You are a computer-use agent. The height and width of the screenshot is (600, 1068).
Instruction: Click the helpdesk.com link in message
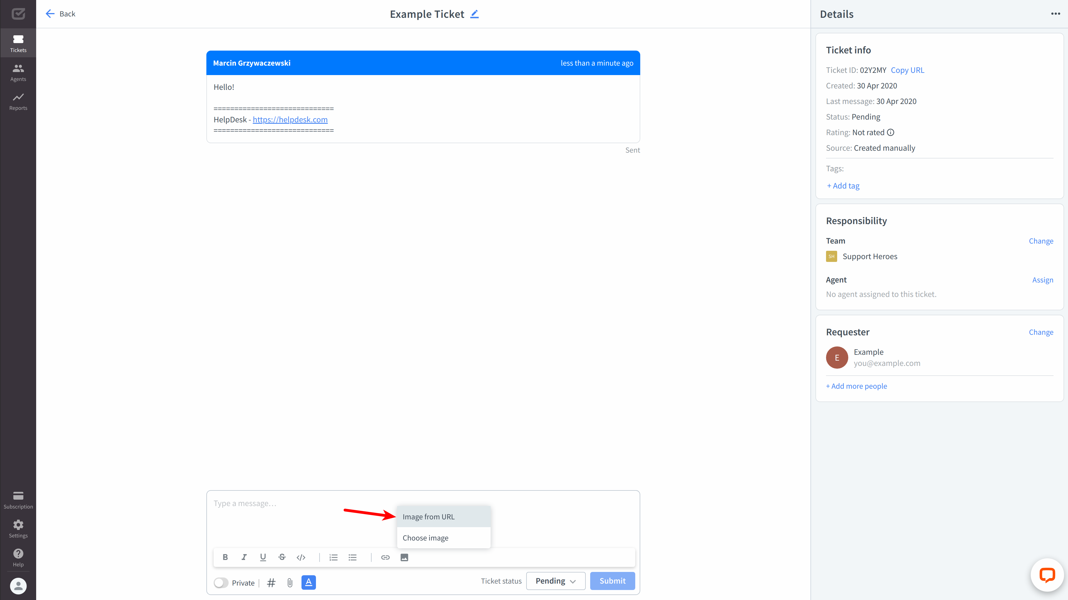[290, 119]
